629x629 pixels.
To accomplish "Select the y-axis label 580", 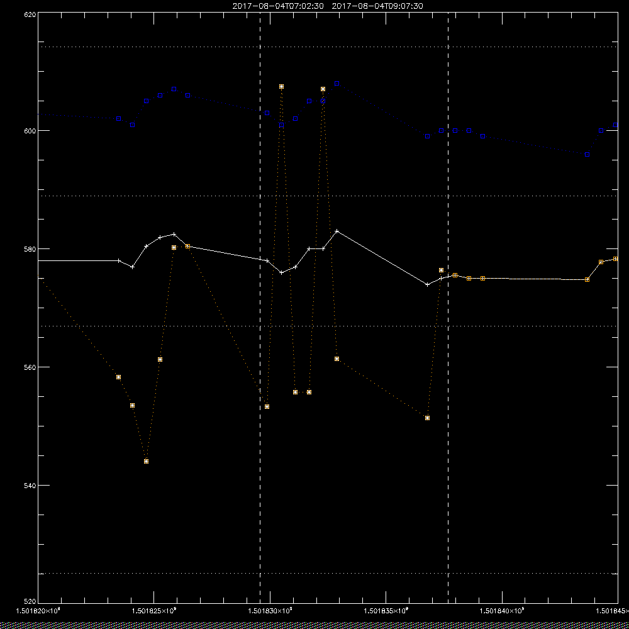I will tap(30, 248).
